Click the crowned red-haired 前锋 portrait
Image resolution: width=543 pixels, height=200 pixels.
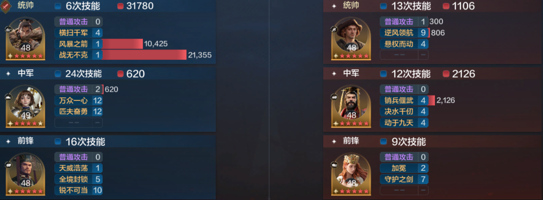[x=351, y=174]
